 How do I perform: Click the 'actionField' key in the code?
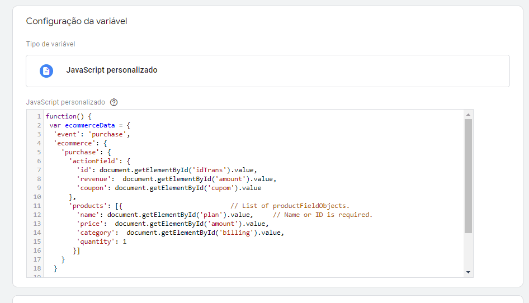91,161
